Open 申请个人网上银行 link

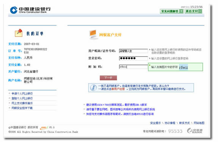coord(22,93)
